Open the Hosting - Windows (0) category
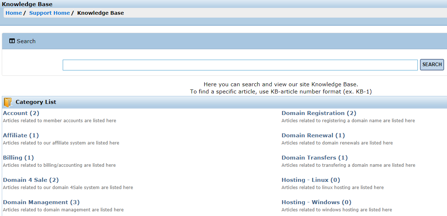 pyautogui.click(x=317, y=202)
